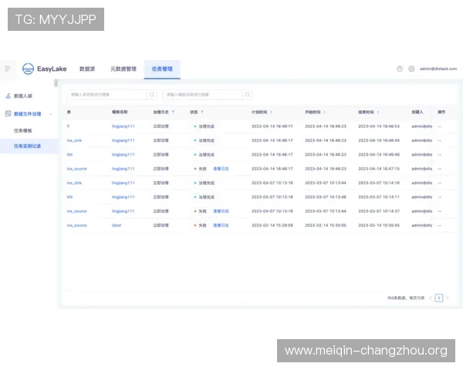Click the EasyLake wave logo
The height and width of the screenshot is (370, 463).
[x=28, y=69]
